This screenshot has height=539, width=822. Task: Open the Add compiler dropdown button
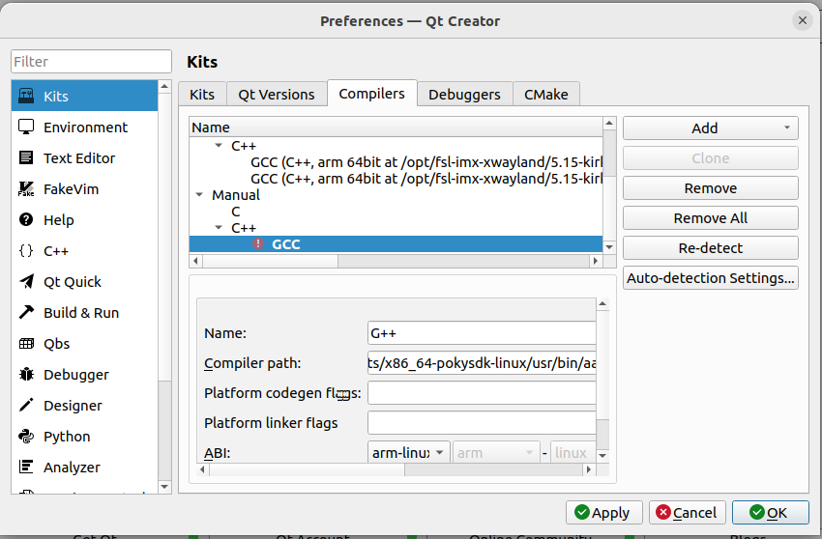click(x=710, y=128)
